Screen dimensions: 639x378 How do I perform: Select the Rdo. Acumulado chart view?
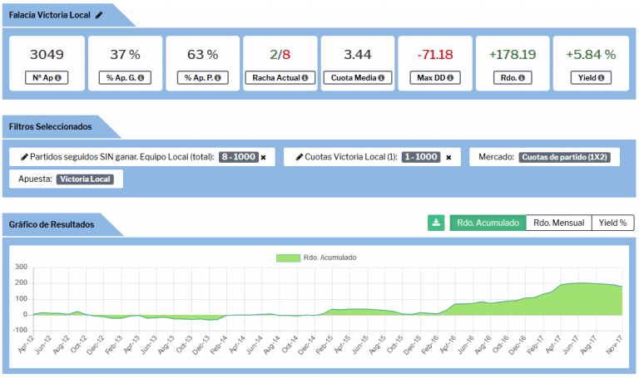pyautogui.click(x=488, y=223)
